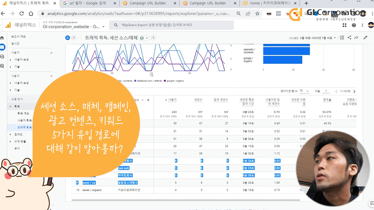This screenshot has width=374, height=210.
Task: Go to previous page of table rows
Action: pyautogui.click(x=336, y=91)
